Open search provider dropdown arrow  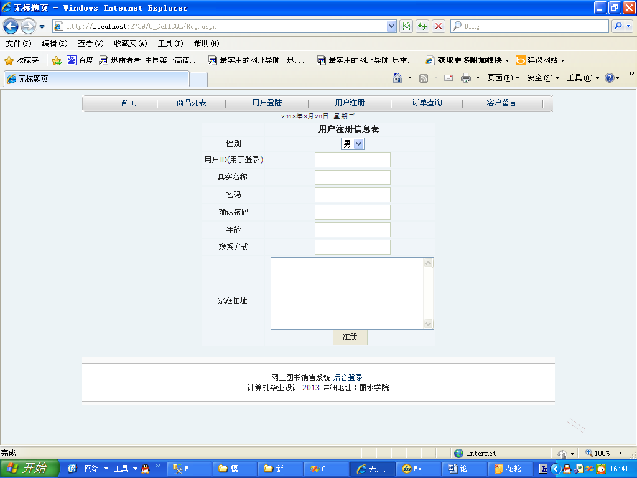pos(628,26)
